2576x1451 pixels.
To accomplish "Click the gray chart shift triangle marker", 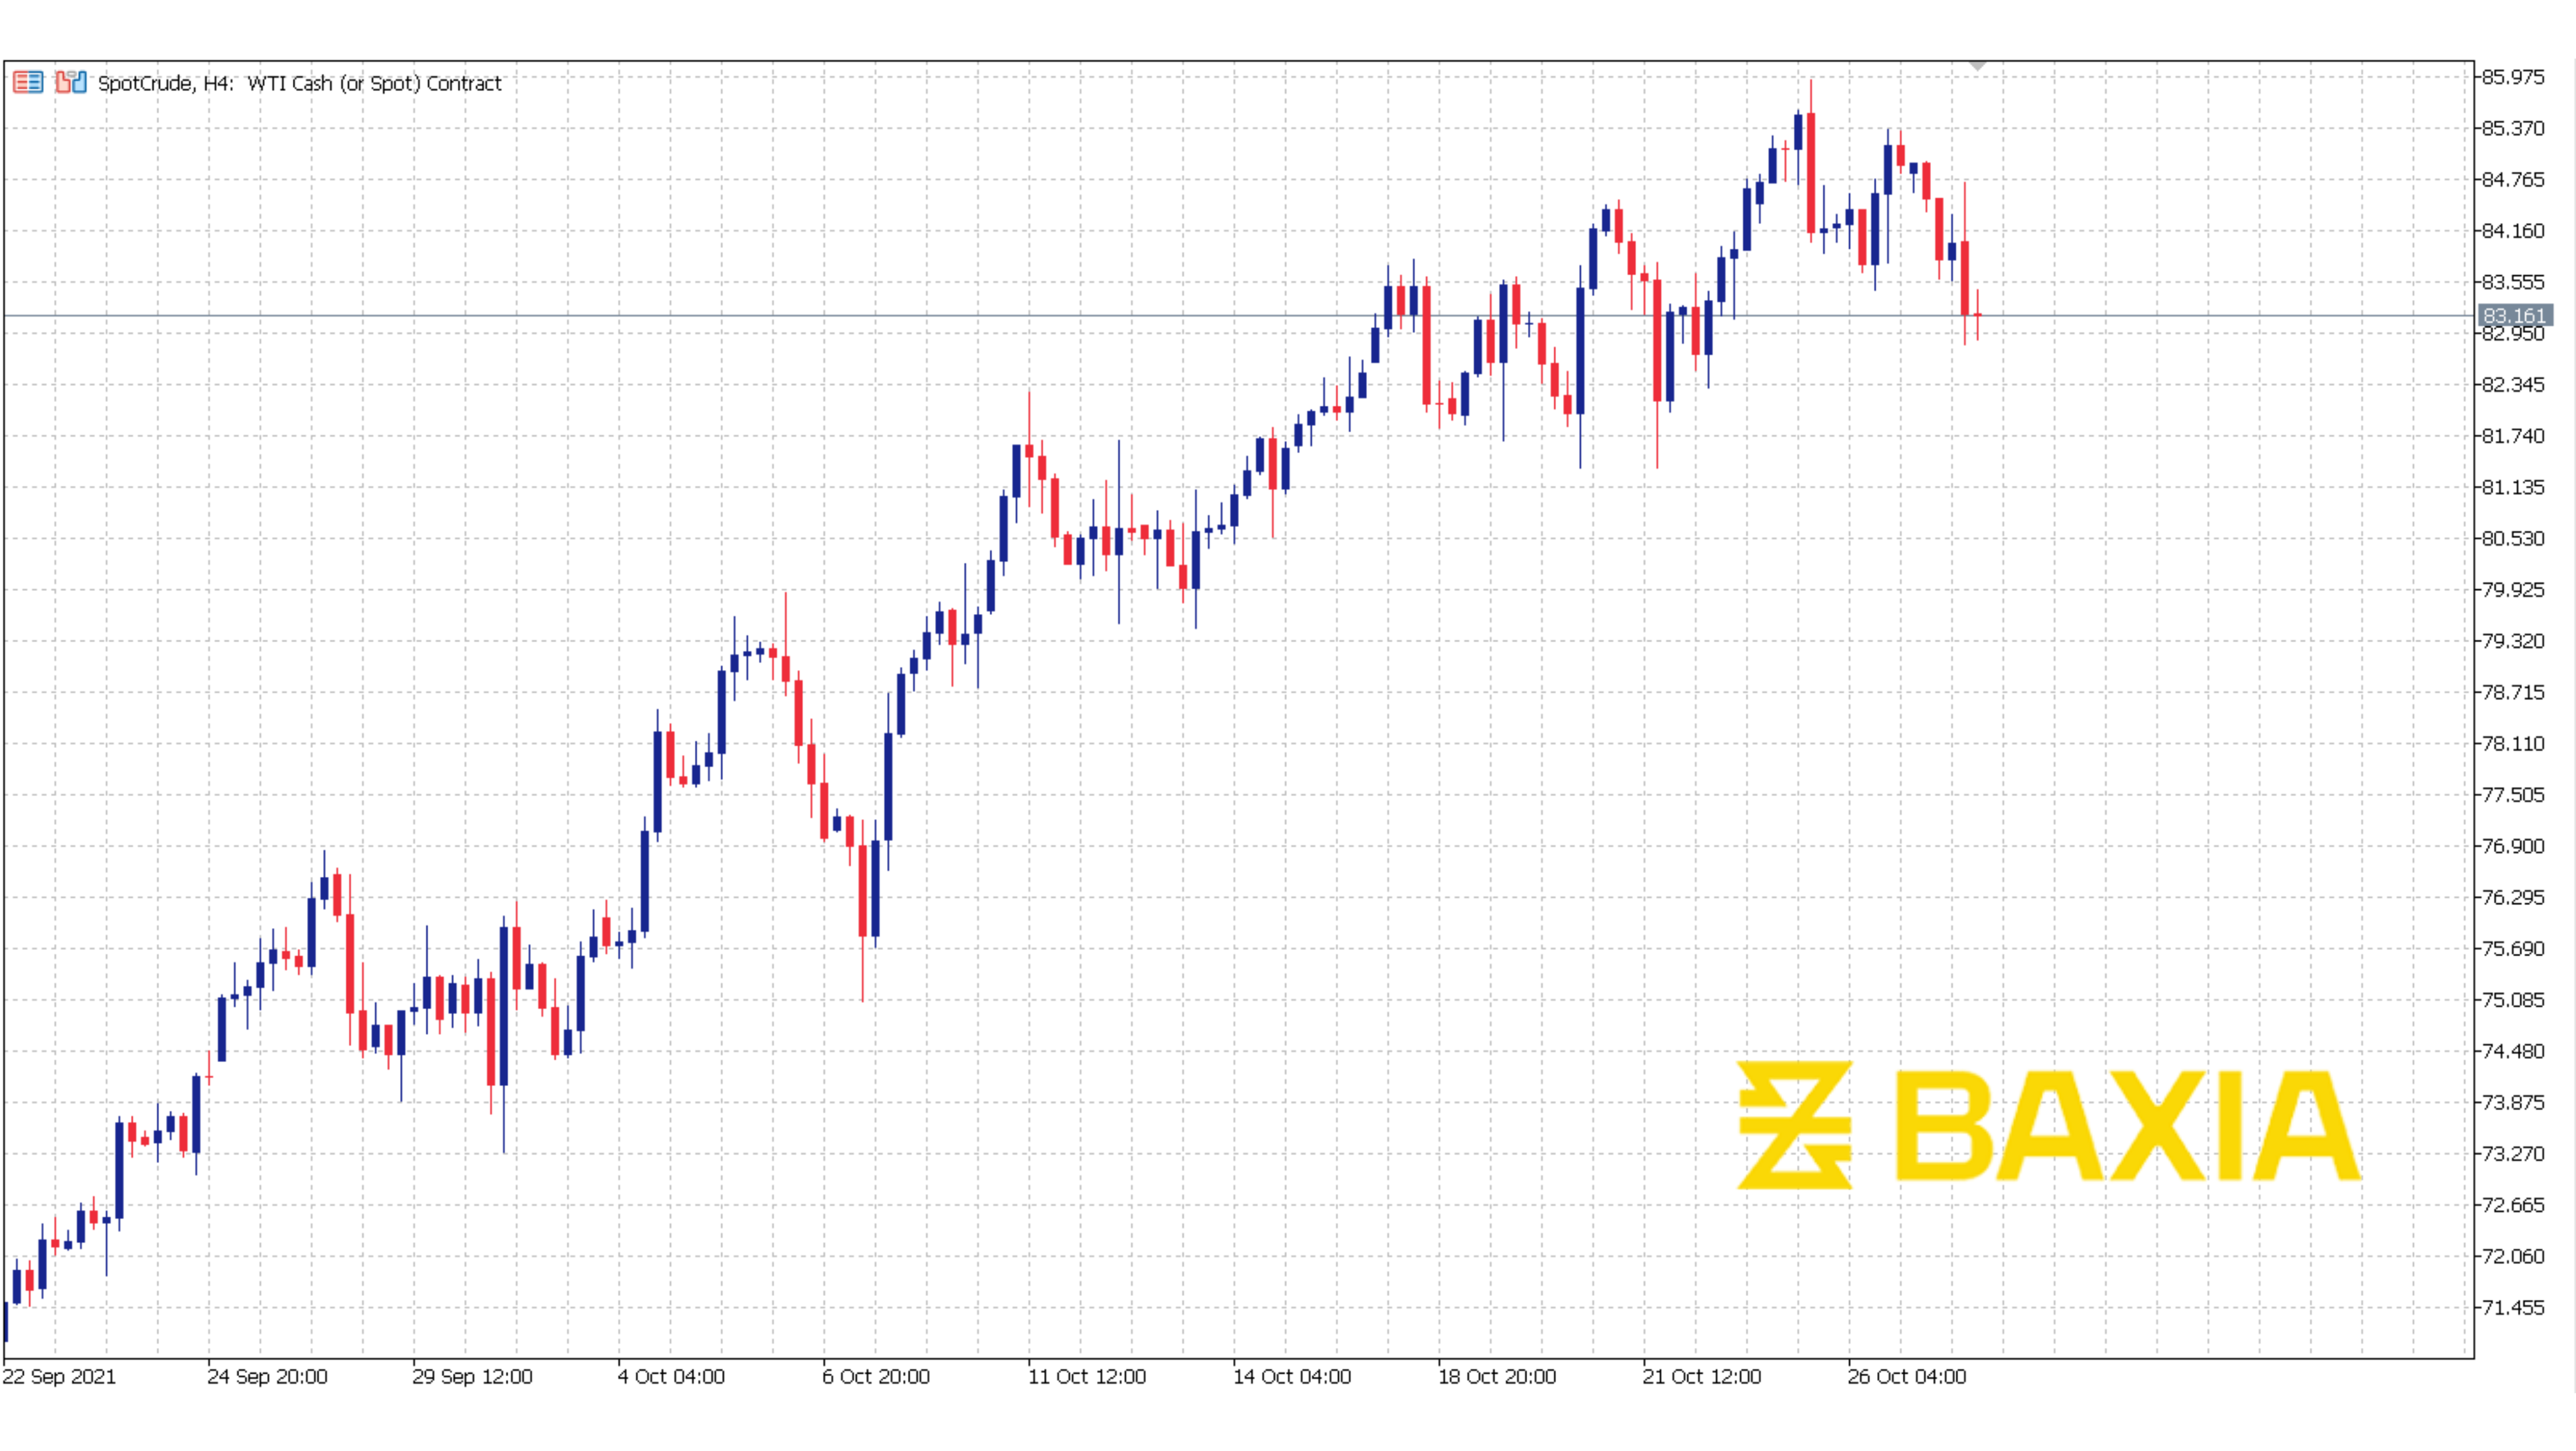I will (1977, 65).
